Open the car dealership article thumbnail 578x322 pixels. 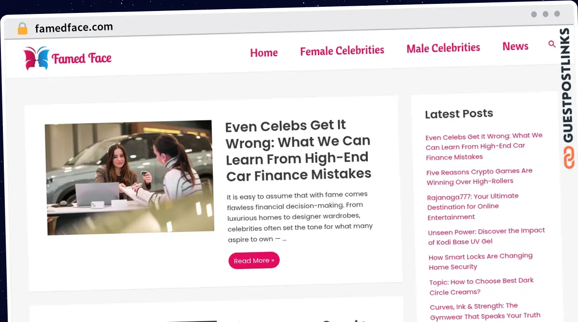pos(130,178)
